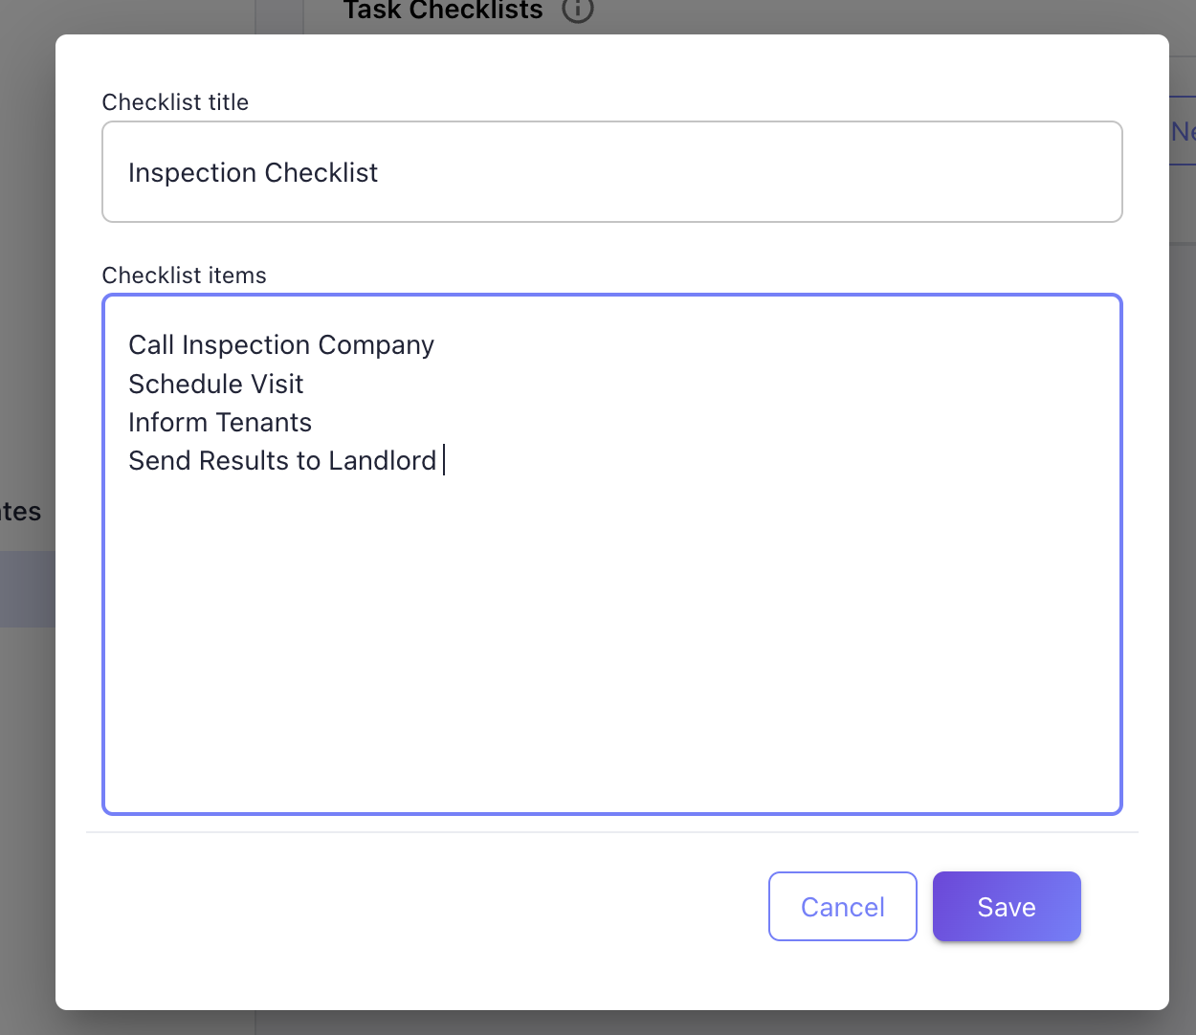Place cursor after Send Results to Landlord
Screen dimensions: 1196x1035
tap(443, 460)
